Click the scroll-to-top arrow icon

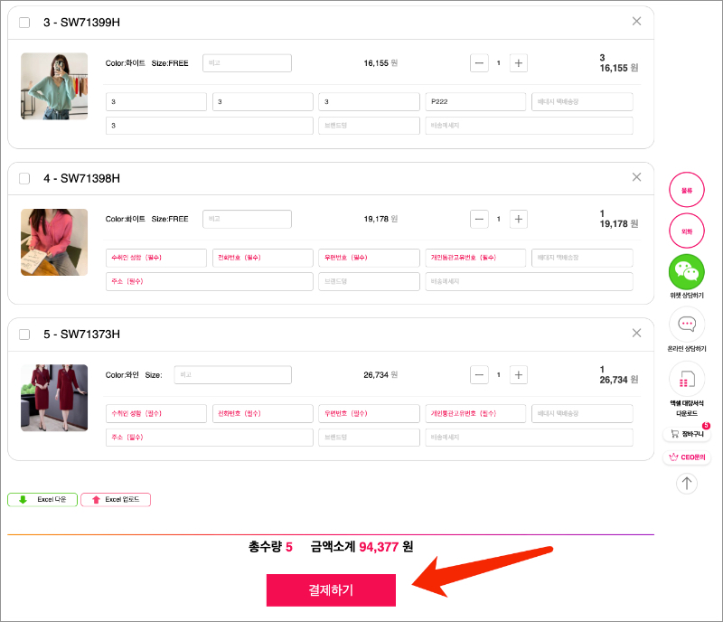coord(686,484)
